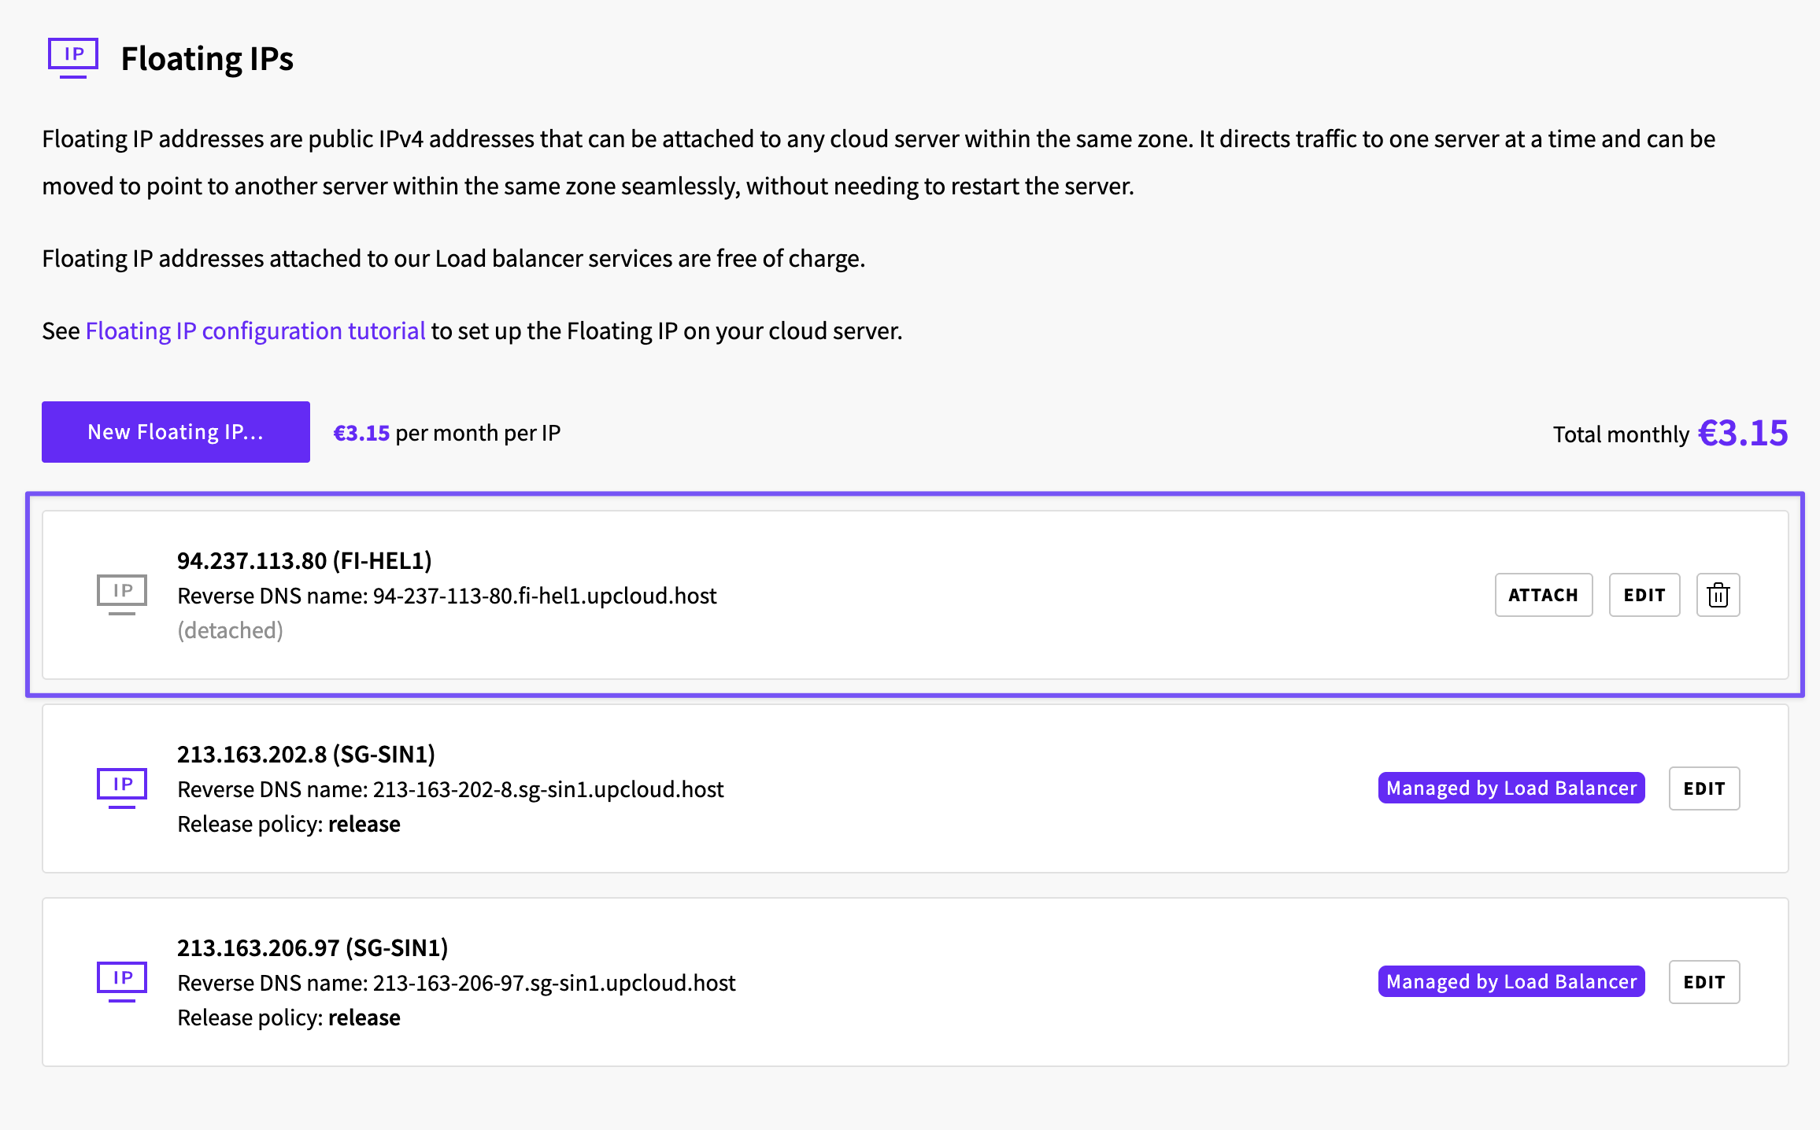Click the IP icon beside 213.163.206.97

coord(122,981)
